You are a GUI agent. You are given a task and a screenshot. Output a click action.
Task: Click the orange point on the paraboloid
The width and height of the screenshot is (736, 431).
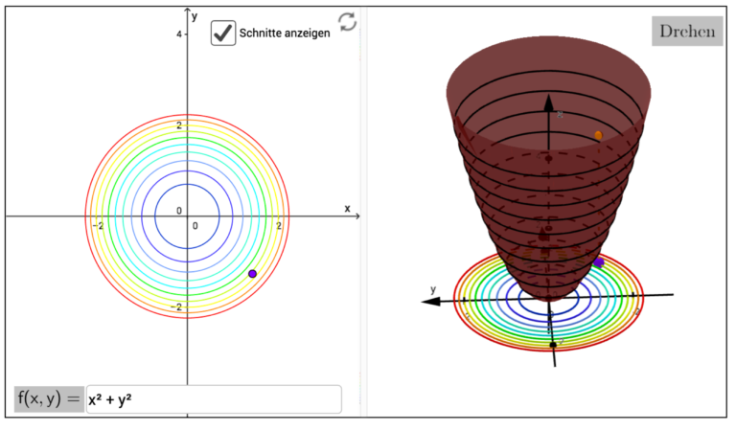598,136
